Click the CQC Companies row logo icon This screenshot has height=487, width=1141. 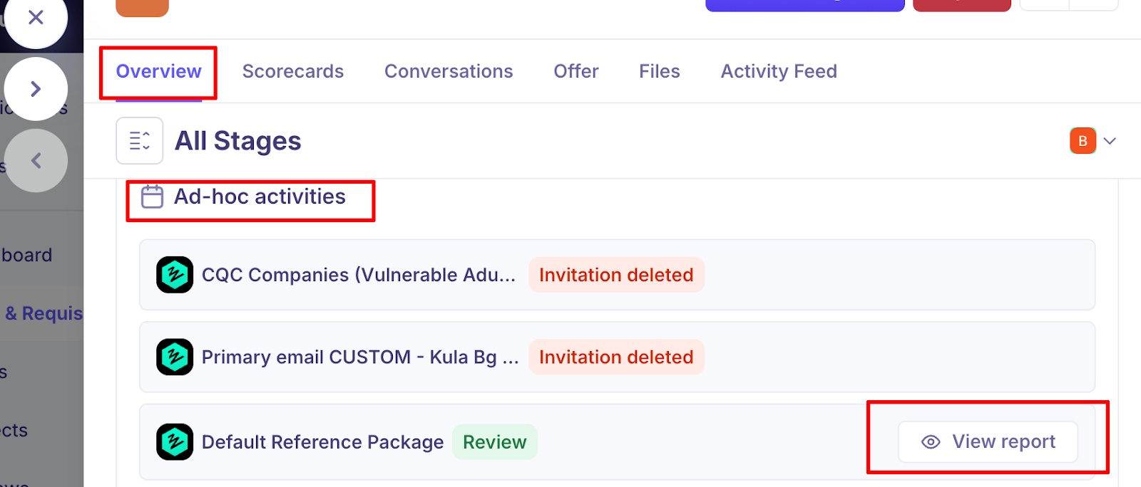175,275
